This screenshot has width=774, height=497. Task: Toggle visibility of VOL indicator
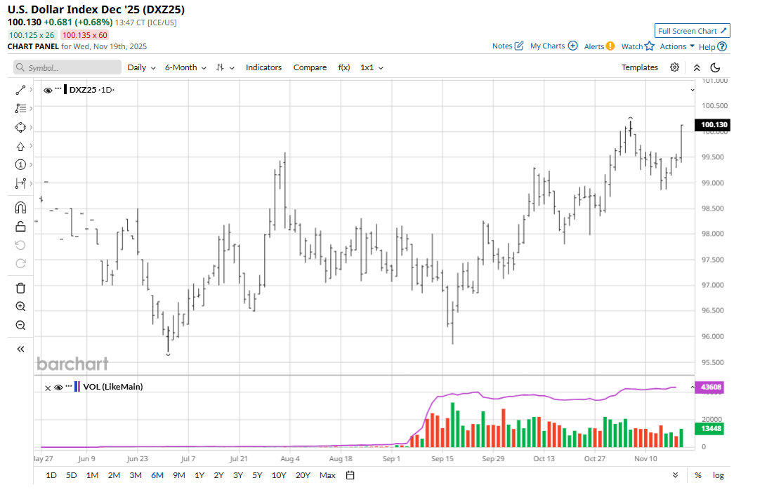58,388
